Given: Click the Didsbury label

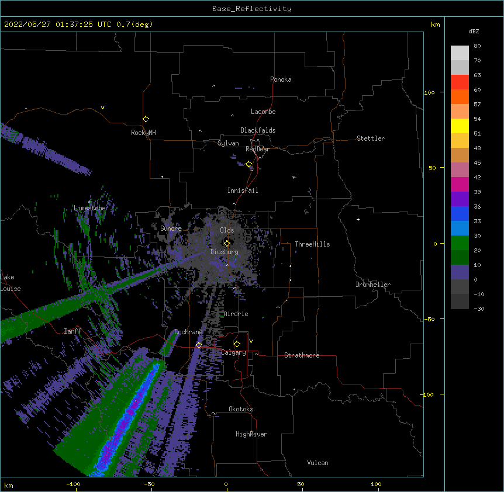Looking at the screenshot, I should pyautogui.click(x=225, y=252).
